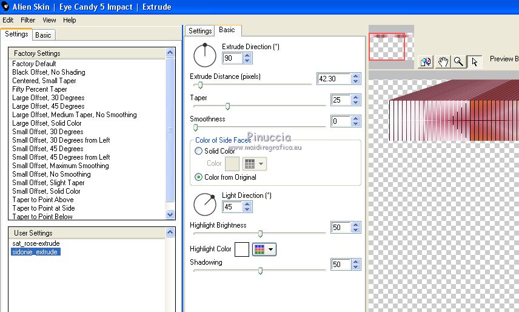
Task: Click the white Highlight Color swatch
Action: click(242, 249)
